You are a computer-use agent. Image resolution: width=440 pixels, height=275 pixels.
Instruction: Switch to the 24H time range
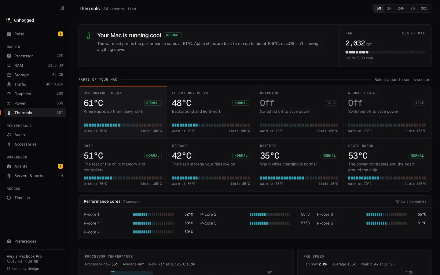(x=401, y=9)
